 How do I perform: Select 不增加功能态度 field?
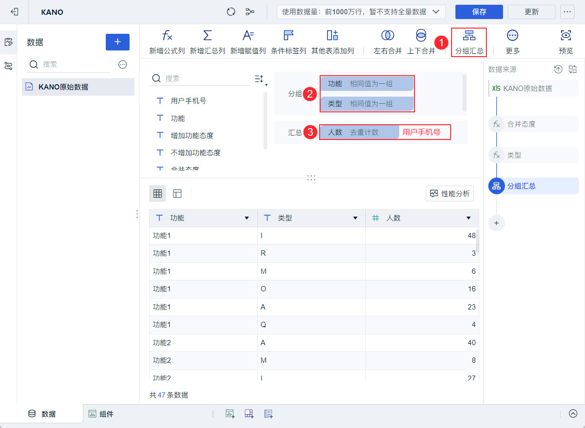(195, 152)
